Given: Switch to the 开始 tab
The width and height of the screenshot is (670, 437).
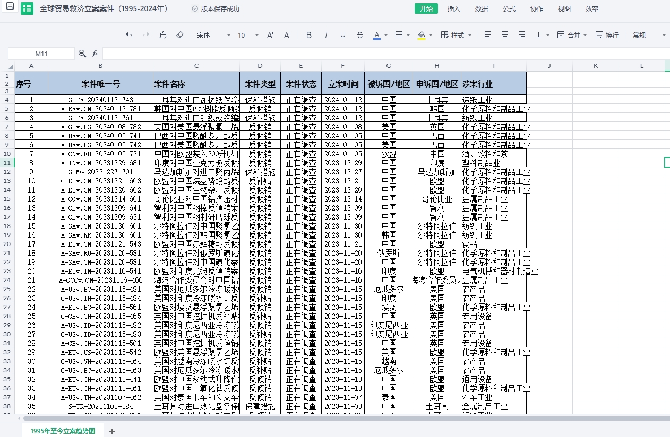Looking at the screenshot, I should click(426, 8).
